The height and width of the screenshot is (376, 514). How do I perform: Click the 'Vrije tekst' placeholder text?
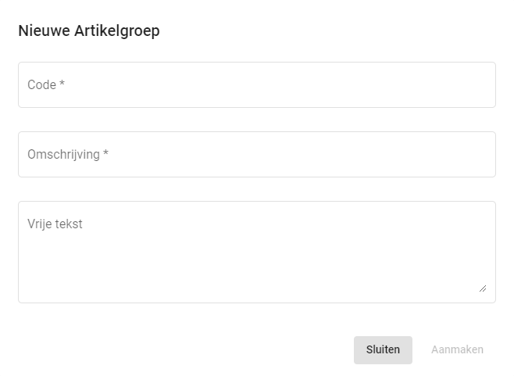tap(55, 224)
